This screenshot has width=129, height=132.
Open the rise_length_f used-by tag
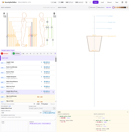coord(46,123)
